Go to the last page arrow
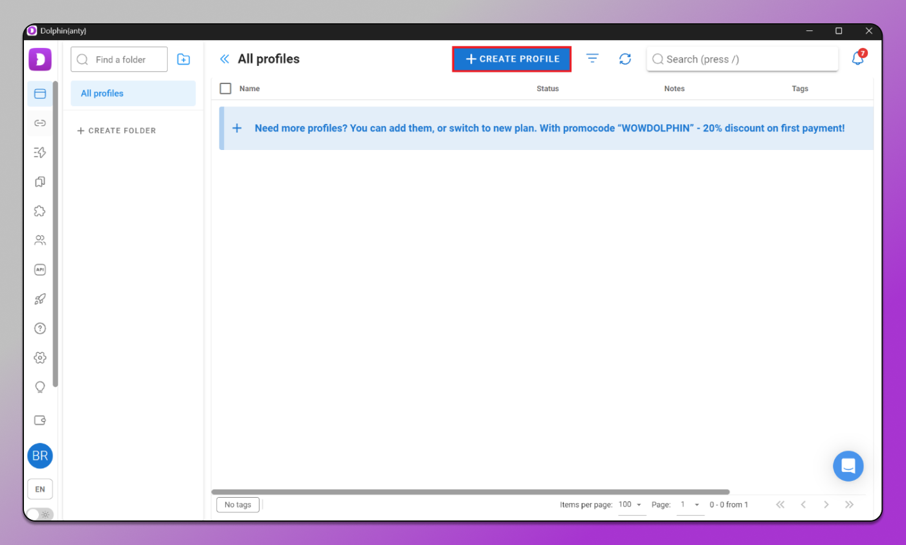The height and width of the screenshot is (545, 906). (850, 504)
